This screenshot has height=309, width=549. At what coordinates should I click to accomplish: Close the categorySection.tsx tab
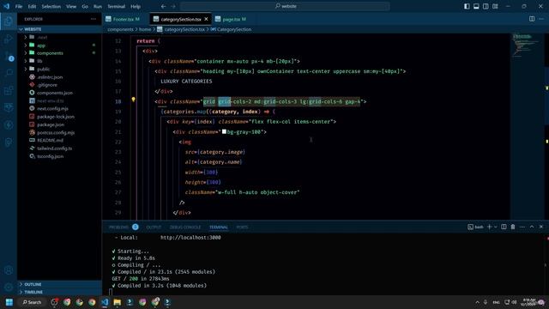point(206,19)
